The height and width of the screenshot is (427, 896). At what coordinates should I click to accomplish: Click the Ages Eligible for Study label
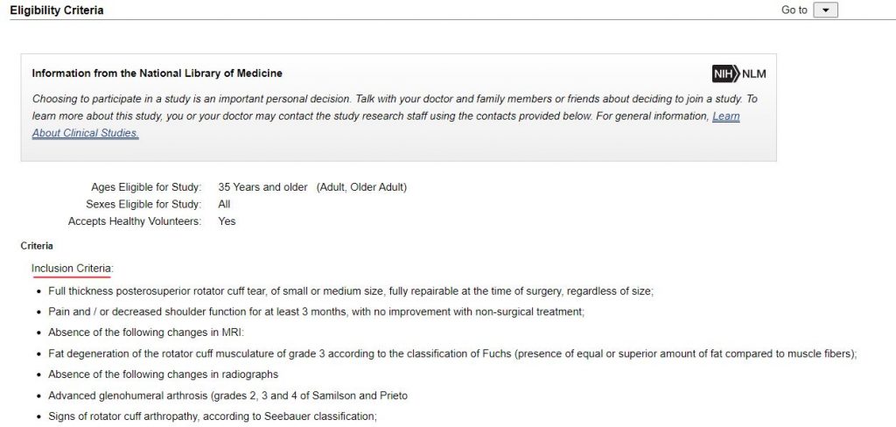[146, 187]
